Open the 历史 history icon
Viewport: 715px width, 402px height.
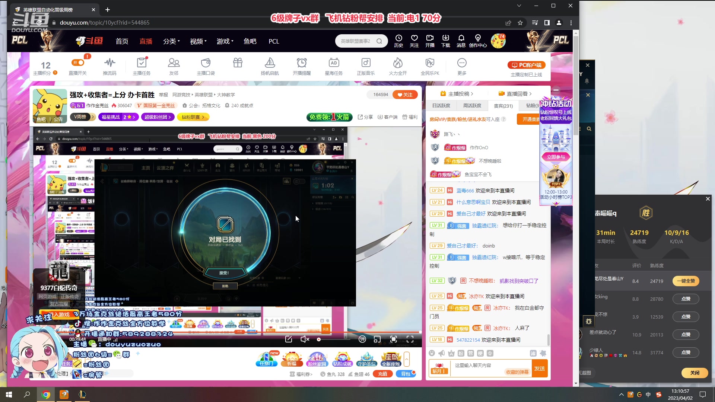pyautogui.click(x=398, y=41)
